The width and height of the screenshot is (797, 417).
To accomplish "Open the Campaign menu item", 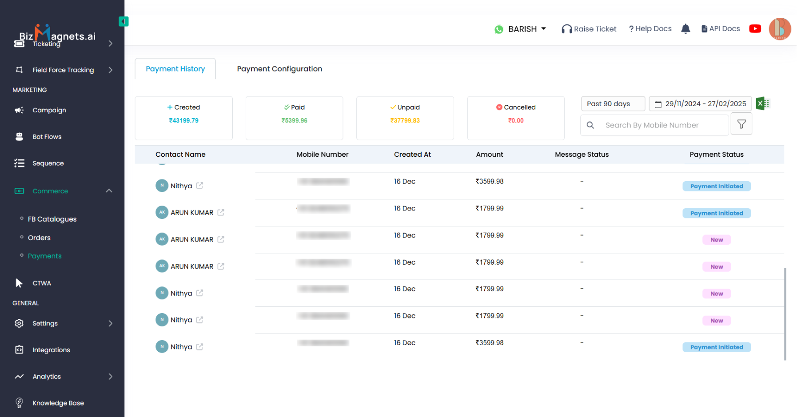I will 49,110.
